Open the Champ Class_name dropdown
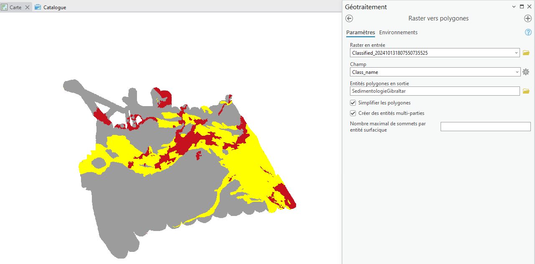535x264 pixels. click(517, 72)
